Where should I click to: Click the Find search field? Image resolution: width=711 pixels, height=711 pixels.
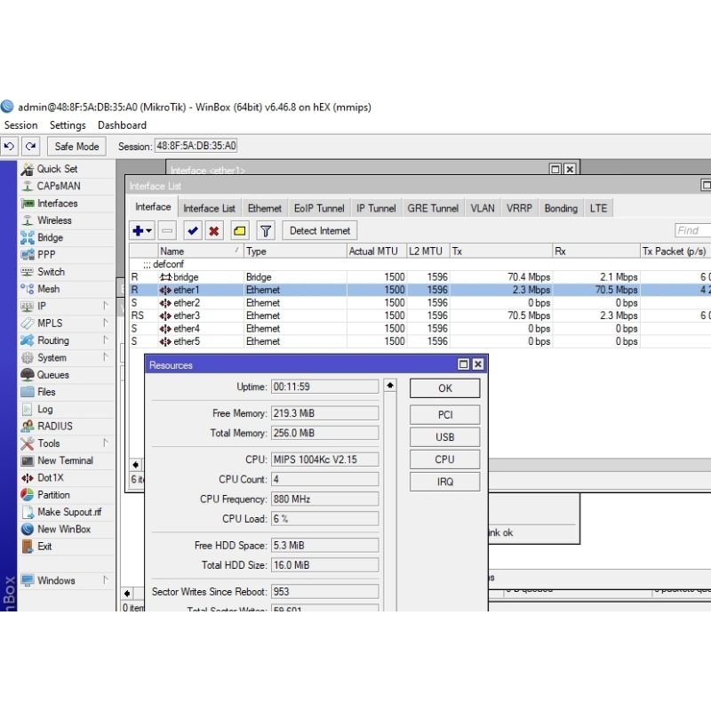click(693, 230)
